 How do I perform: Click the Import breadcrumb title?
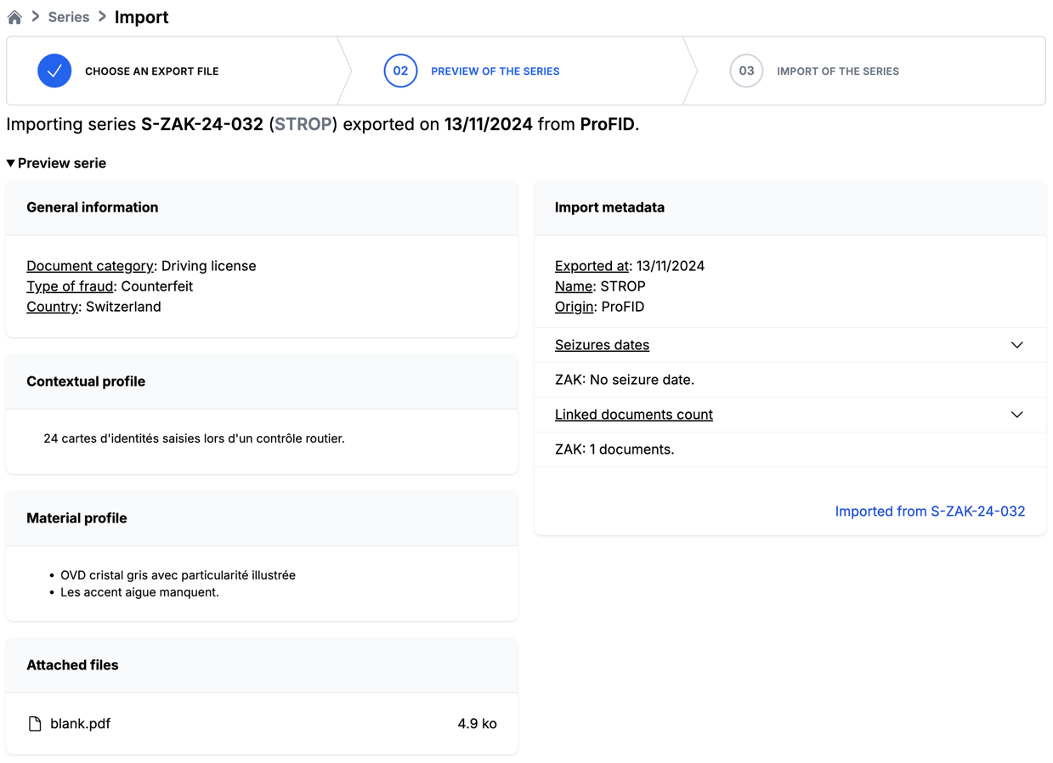141,17
